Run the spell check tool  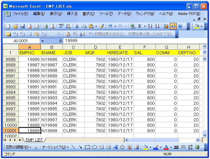click(x=61, y=26)
